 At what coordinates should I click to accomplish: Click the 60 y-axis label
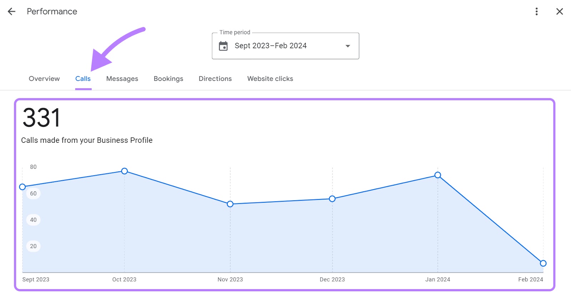click(x=33, y=193)
